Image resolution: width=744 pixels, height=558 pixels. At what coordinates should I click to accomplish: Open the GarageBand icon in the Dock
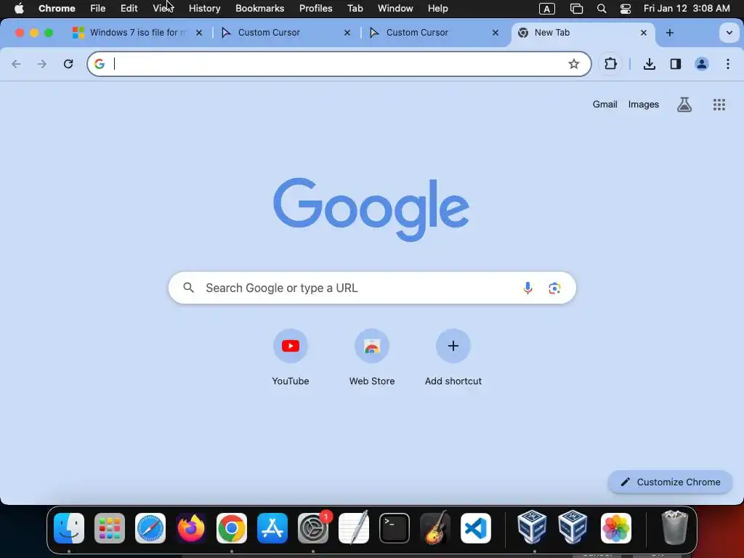(435, 528)
